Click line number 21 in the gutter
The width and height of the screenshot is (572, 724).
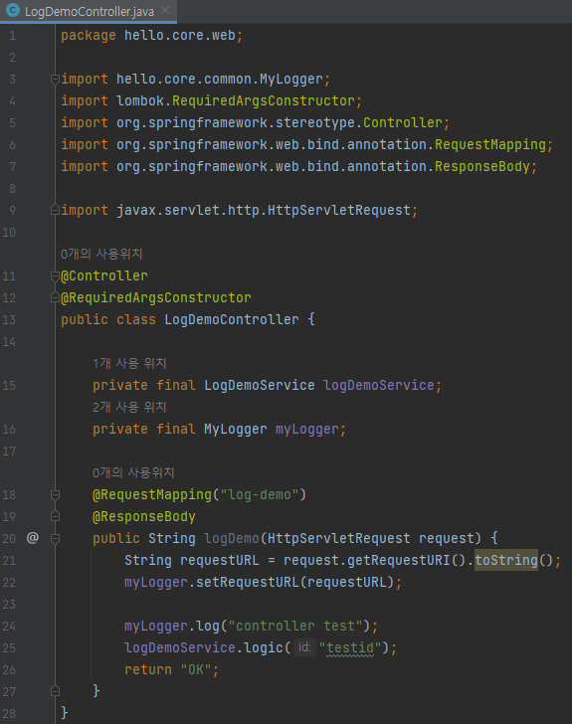point(9,561)
